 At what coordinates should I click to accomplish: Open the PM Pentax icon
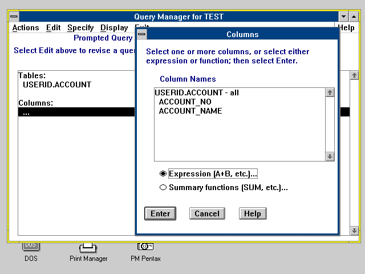tap(145, 247)
